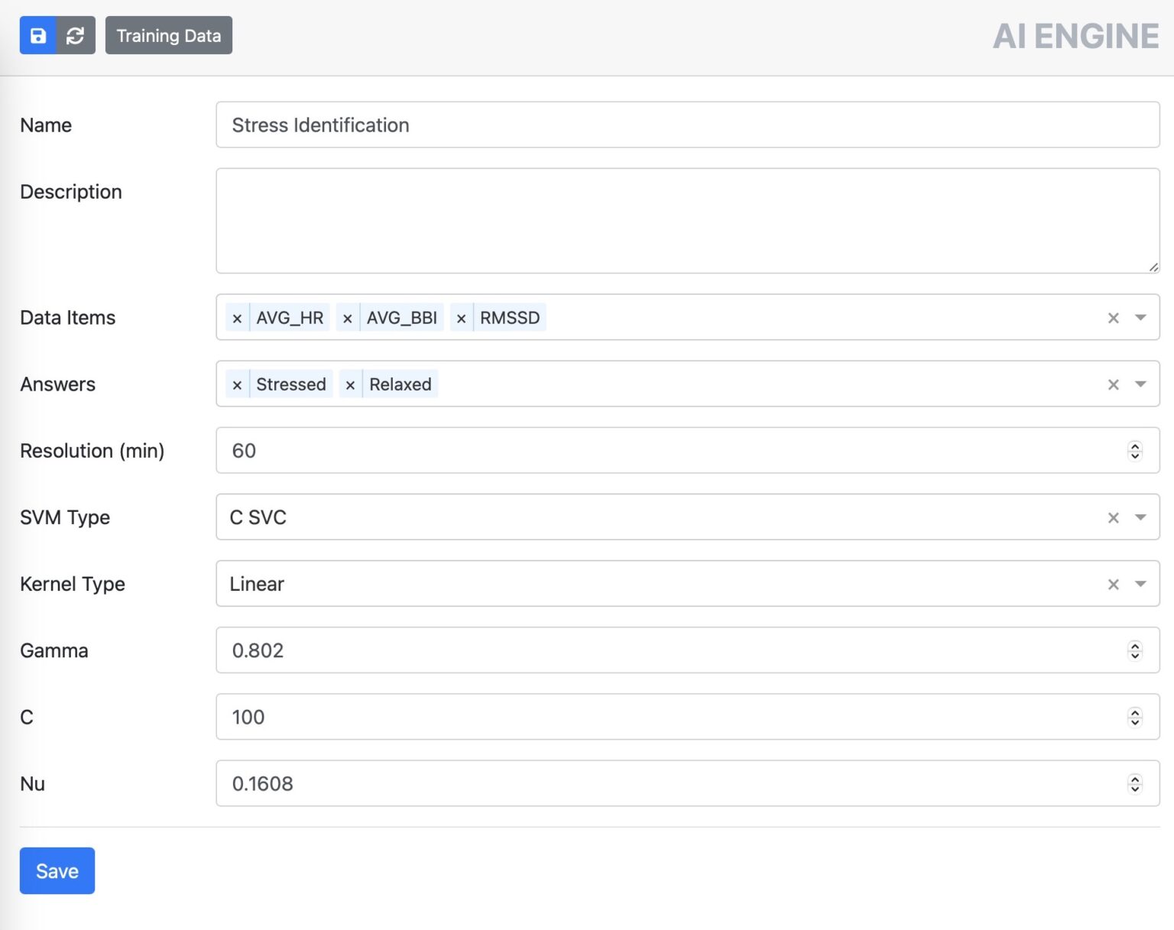The height and width of the screenshot is (930, 1174).
Task: Click inside the Description text area
Action: pos(687,220)
